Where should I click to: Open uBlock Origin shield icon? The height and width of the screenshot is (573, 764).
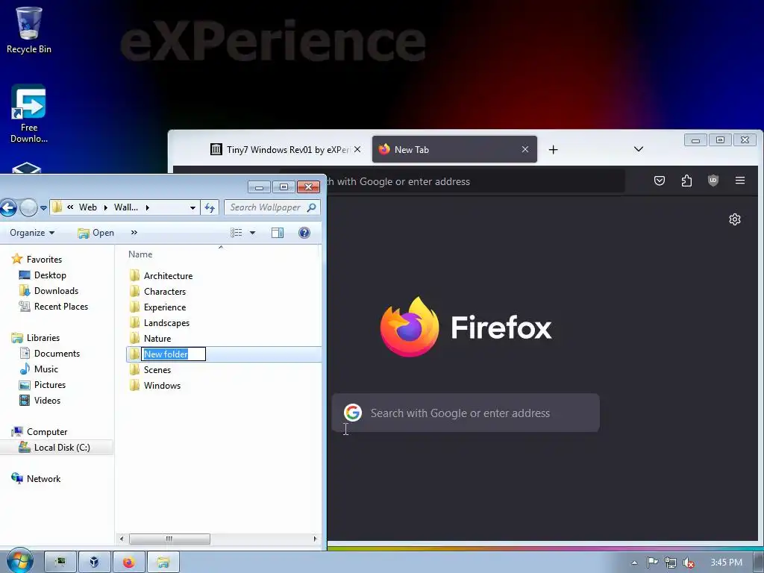click(x=713, y=181)
